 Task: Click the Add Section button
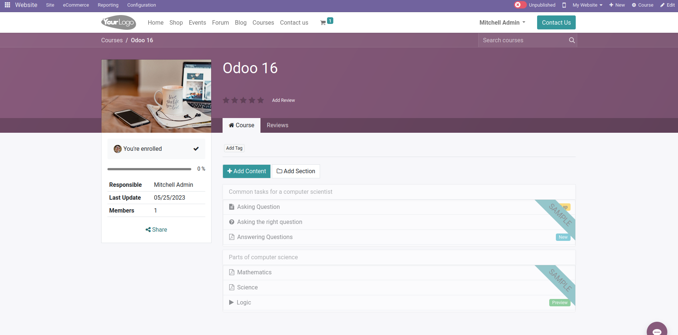[296, 171]
